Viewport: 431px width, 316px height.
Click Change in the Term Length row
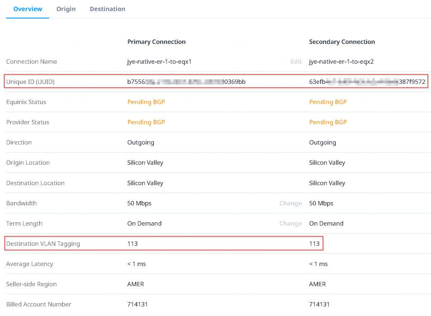coord(290,224)
